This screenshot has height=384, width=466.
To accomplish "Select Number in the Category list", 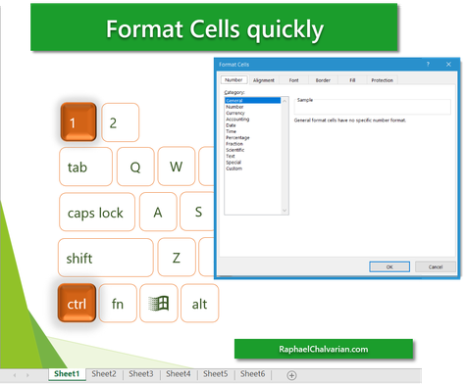I will point(252,107).
